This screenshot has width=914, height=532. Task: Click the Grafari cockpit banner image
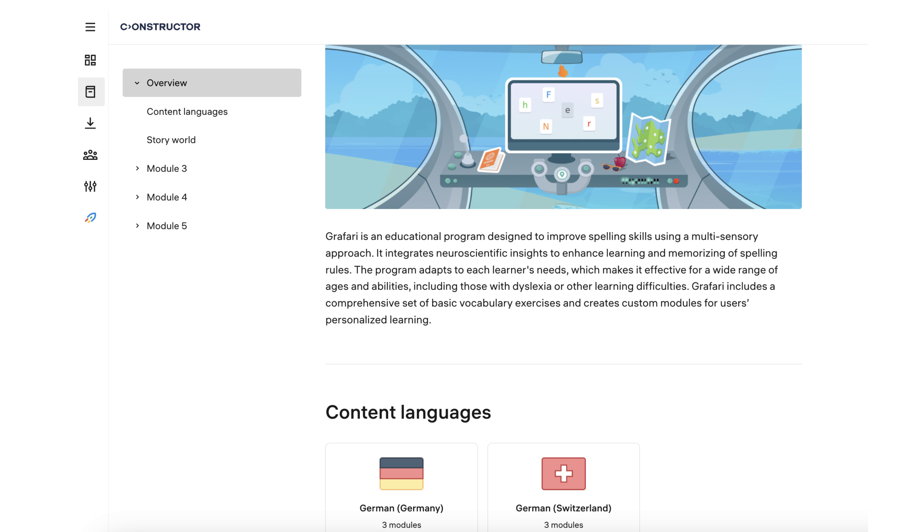(x=563, y=127)
